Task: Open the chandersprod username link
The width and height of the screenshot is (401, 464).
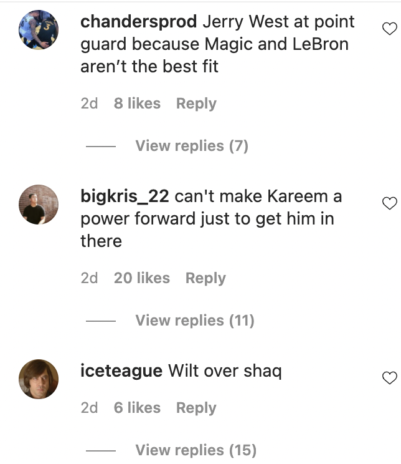Action: pyautogui.click(x=139, y=22)
